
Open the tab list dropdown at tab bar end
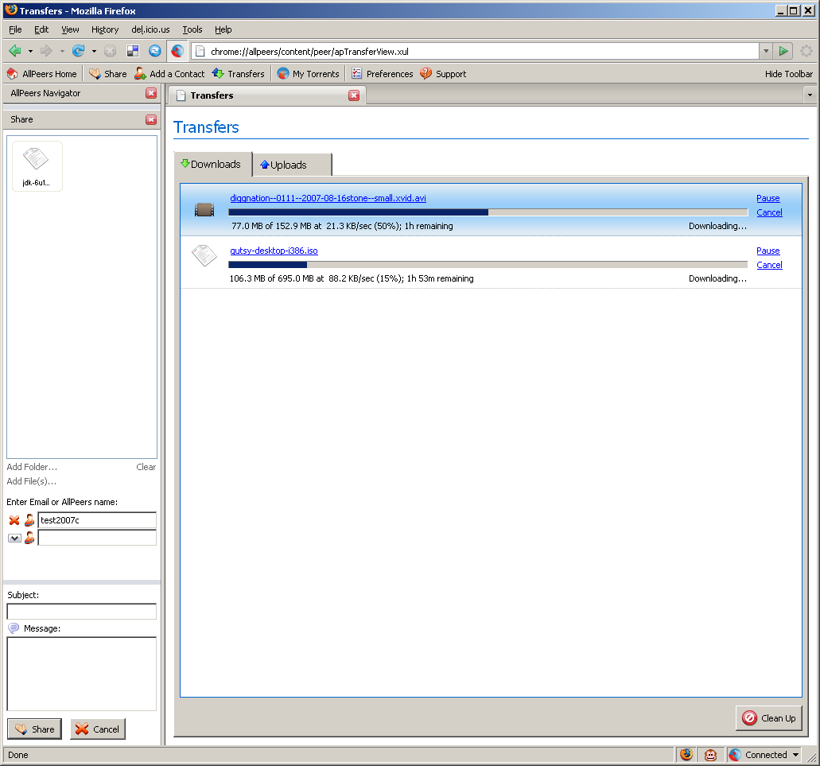point(810,95)
